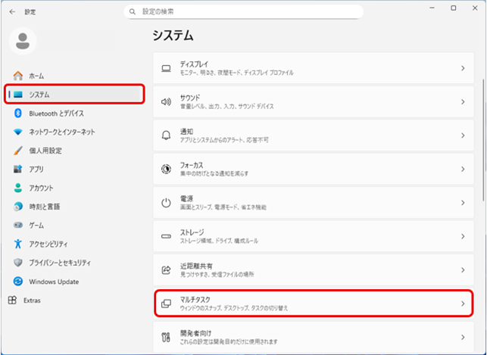Click the 電源 power icon

tap(166, 203)
